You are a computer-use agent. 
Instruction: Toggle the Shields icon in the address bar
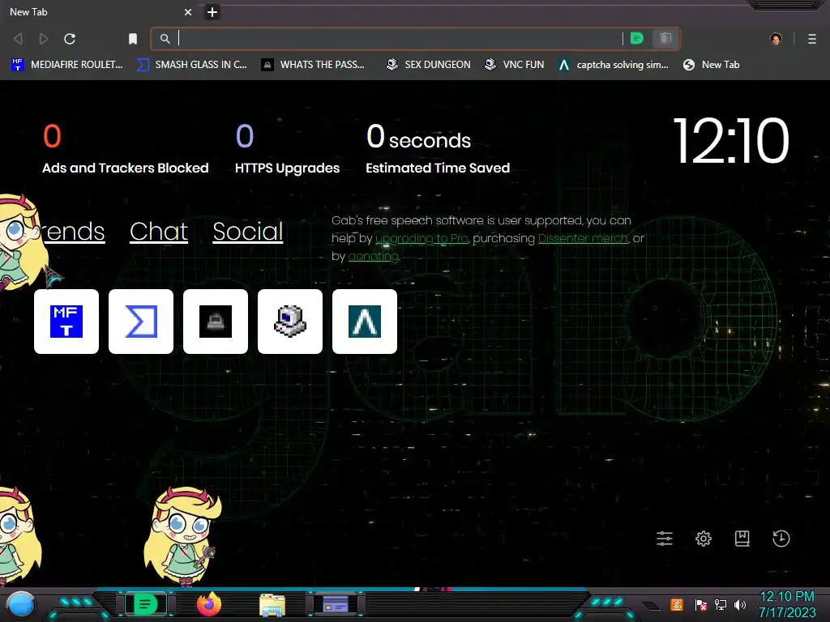(665, 38)
